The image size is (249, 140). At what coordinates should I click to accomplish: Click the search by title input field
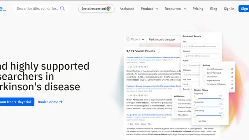(x=38, y=9)
